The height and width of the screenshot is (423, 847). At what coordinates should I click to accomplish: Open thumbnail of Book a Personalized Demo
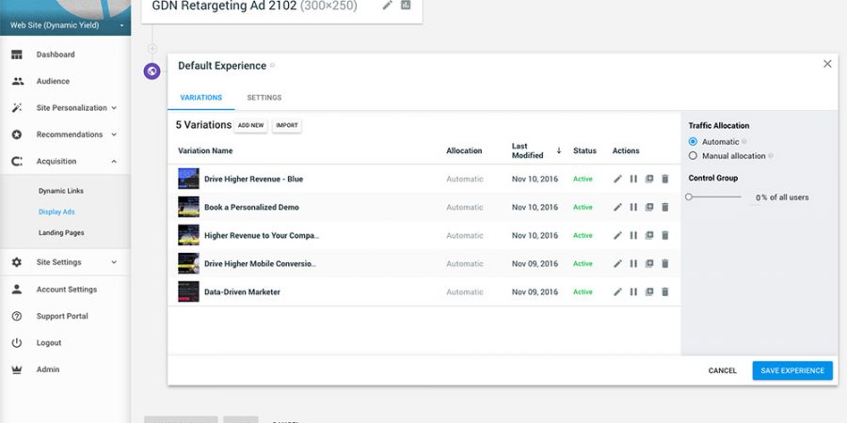pos(188,207)
